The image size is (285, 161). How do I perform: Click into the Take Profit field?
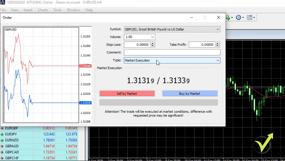[202, 44]
